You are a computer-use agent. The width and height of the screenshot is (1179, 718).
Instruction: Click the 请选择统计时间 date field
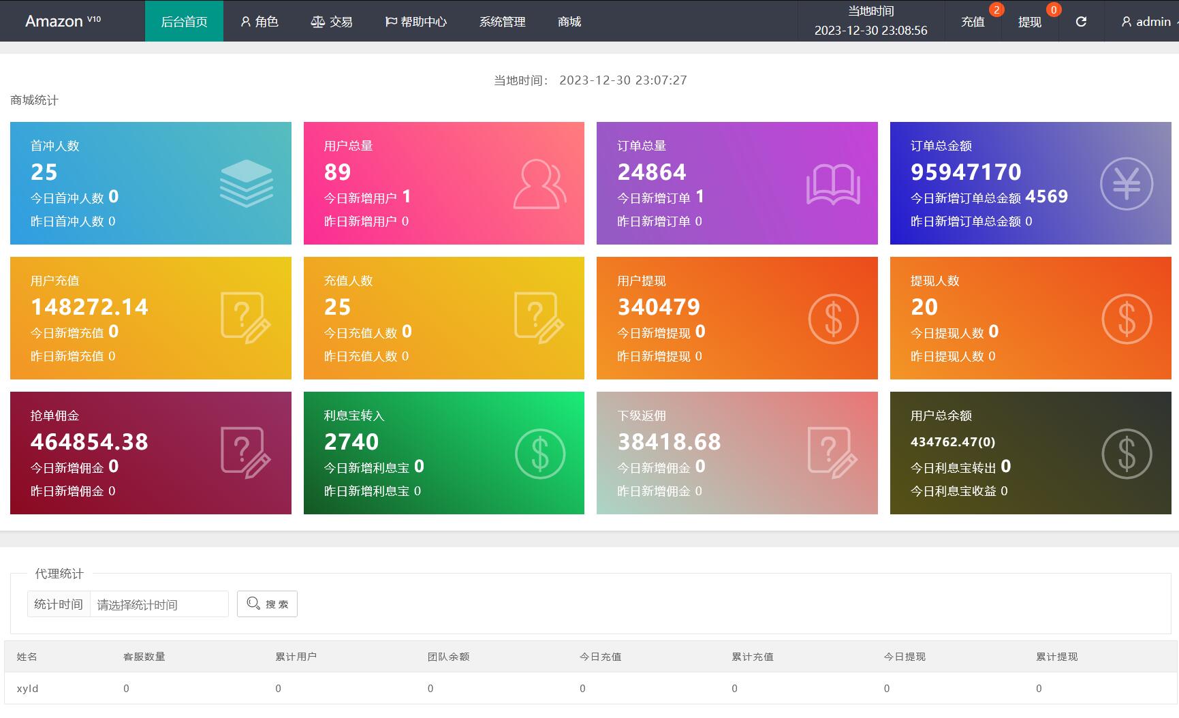pyautogui.click(x=159, y=604)
